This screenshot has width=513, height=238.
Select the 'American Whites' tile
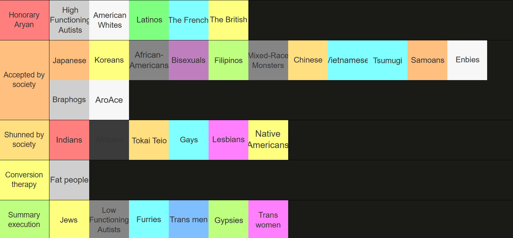coord(109,20)
